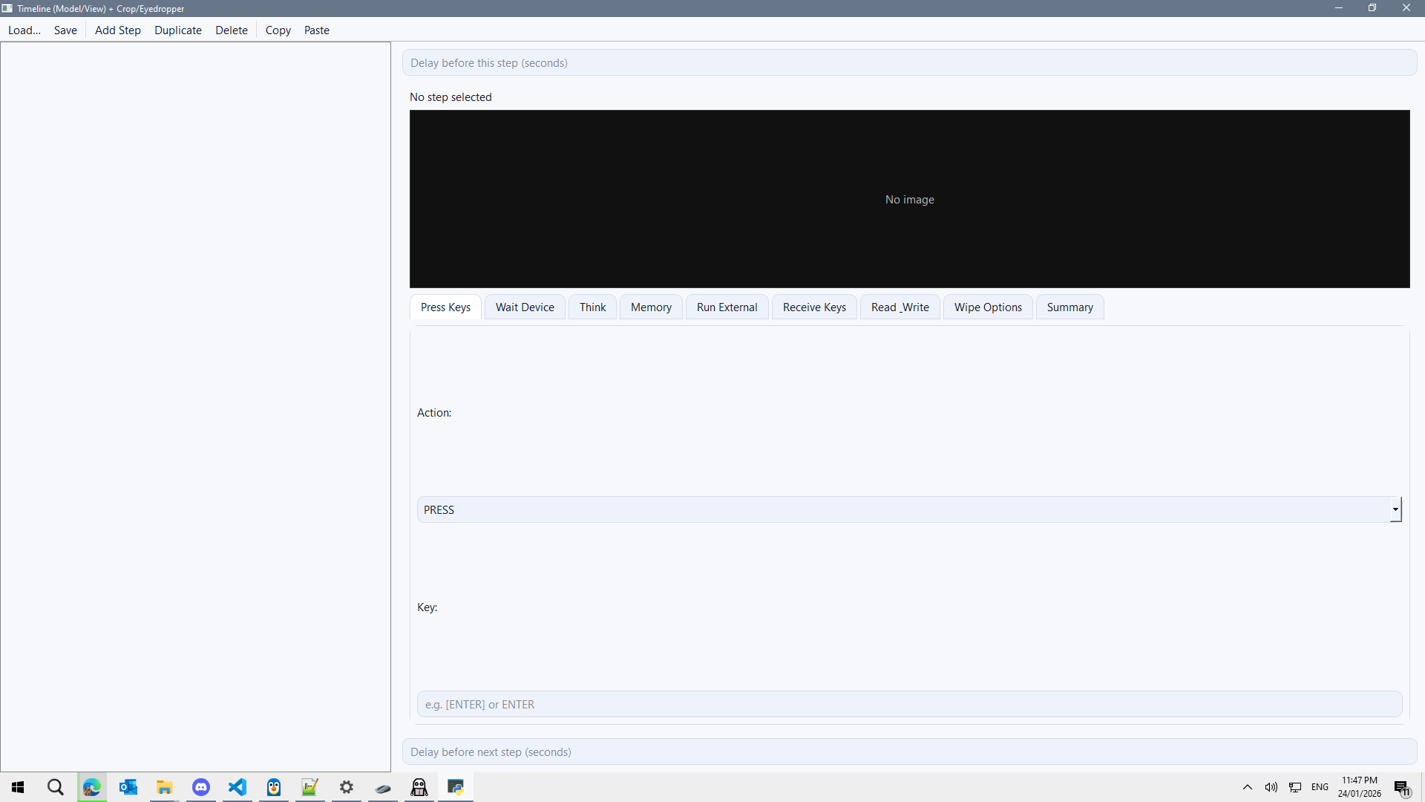Add a new step
This screenshot has height=802, width=1425.
117,30
